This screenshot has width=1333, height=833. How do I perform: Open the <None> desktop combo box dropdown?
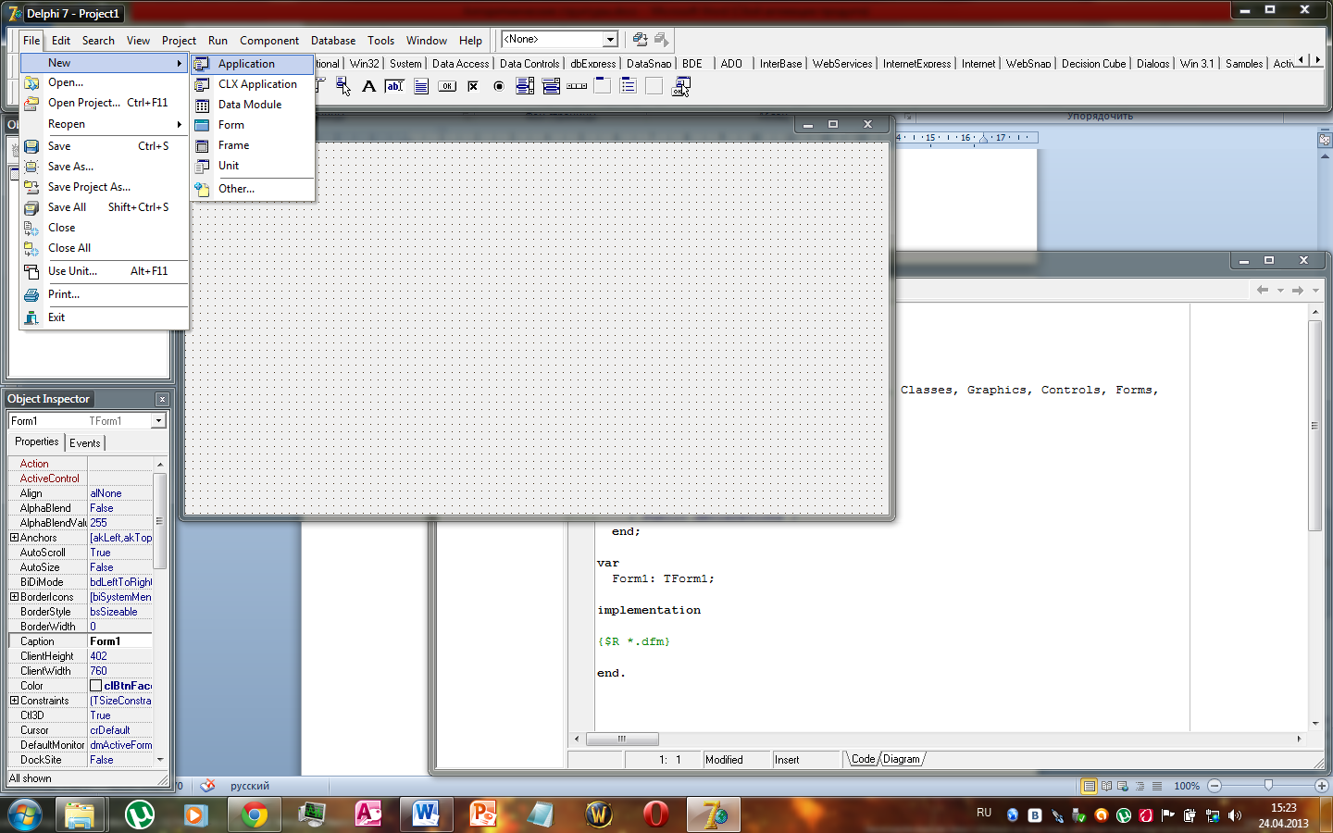(610, 40)
